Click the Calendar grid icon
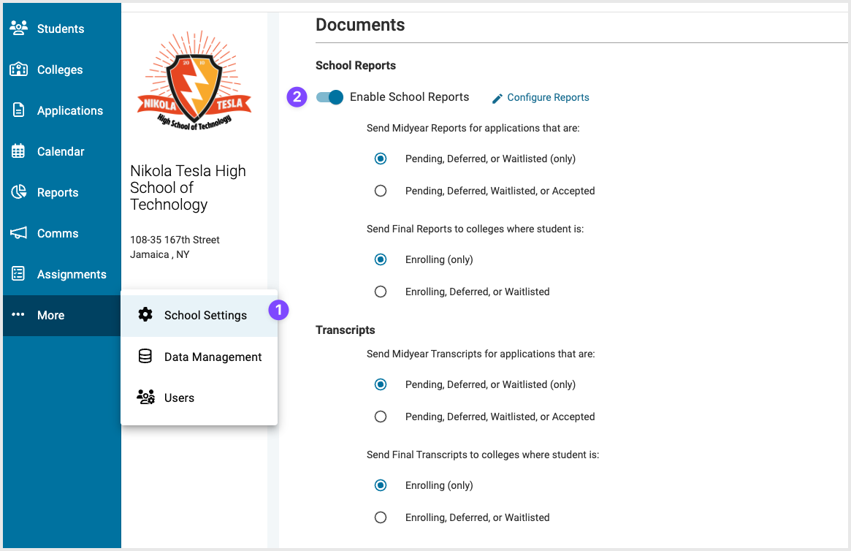This screenshot has height=551, width=851. [18, 151]
